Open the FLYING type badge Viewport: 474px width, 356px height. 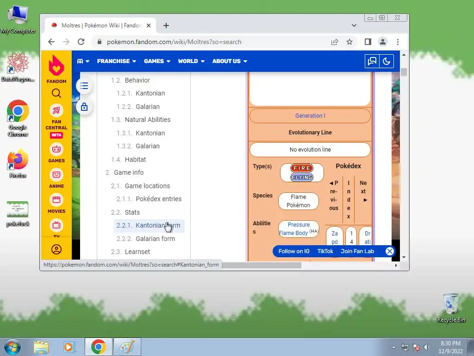(x=302, y=178)
